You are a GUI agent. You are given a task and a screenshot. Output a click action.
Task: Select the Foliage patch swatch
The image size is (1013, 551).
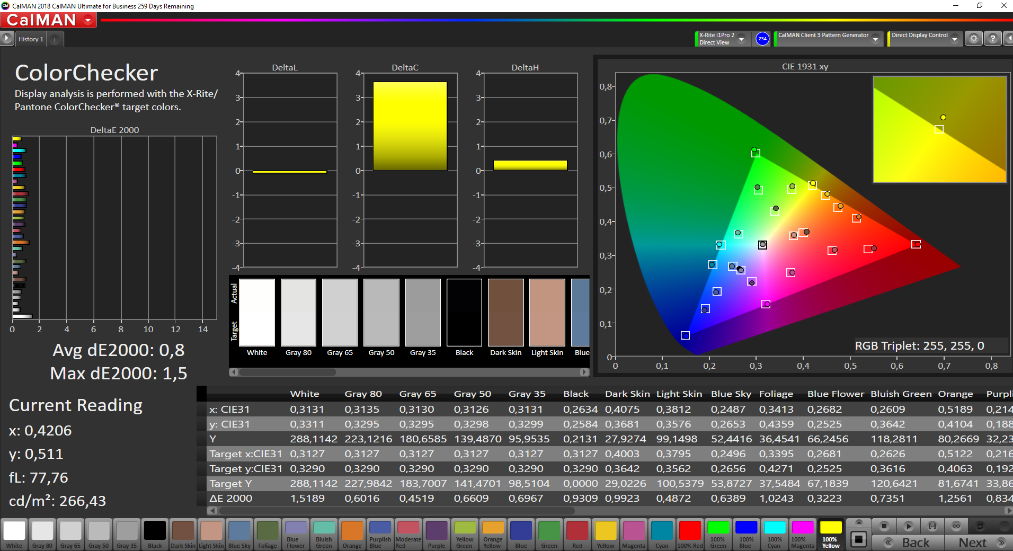click(268, 534)
